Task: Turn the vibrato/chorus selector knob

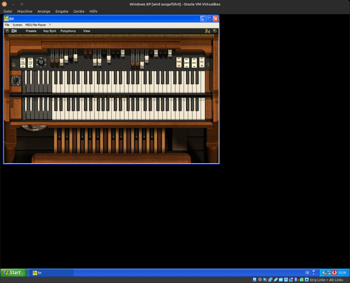Action: [41, 62]
